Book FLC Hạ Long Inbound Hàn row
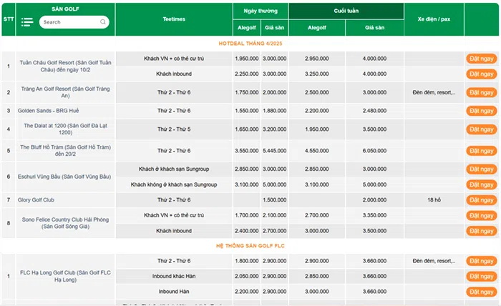501x306 pixels. click(x=481, y=292)
